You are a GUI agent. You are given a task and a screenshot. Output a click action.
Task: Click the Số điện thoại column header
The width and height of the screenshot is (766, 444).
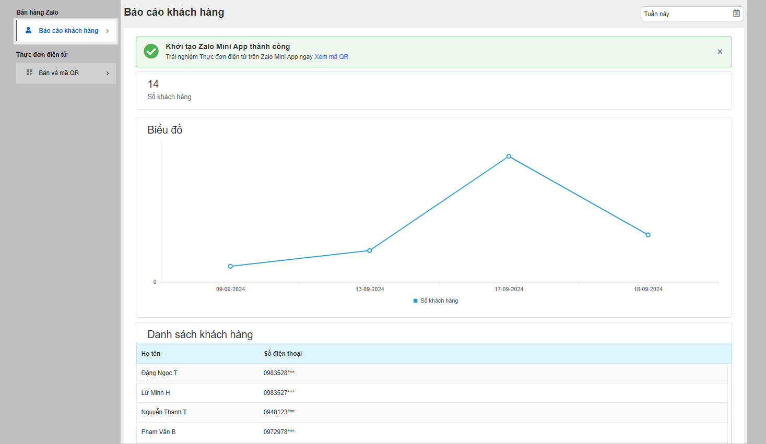click(x=282, y=354)
